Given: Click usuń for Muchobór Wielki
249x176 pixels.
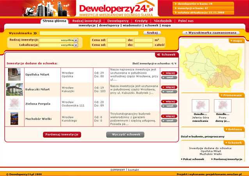Looking at the screenshot, I should (x=169, y=121).
